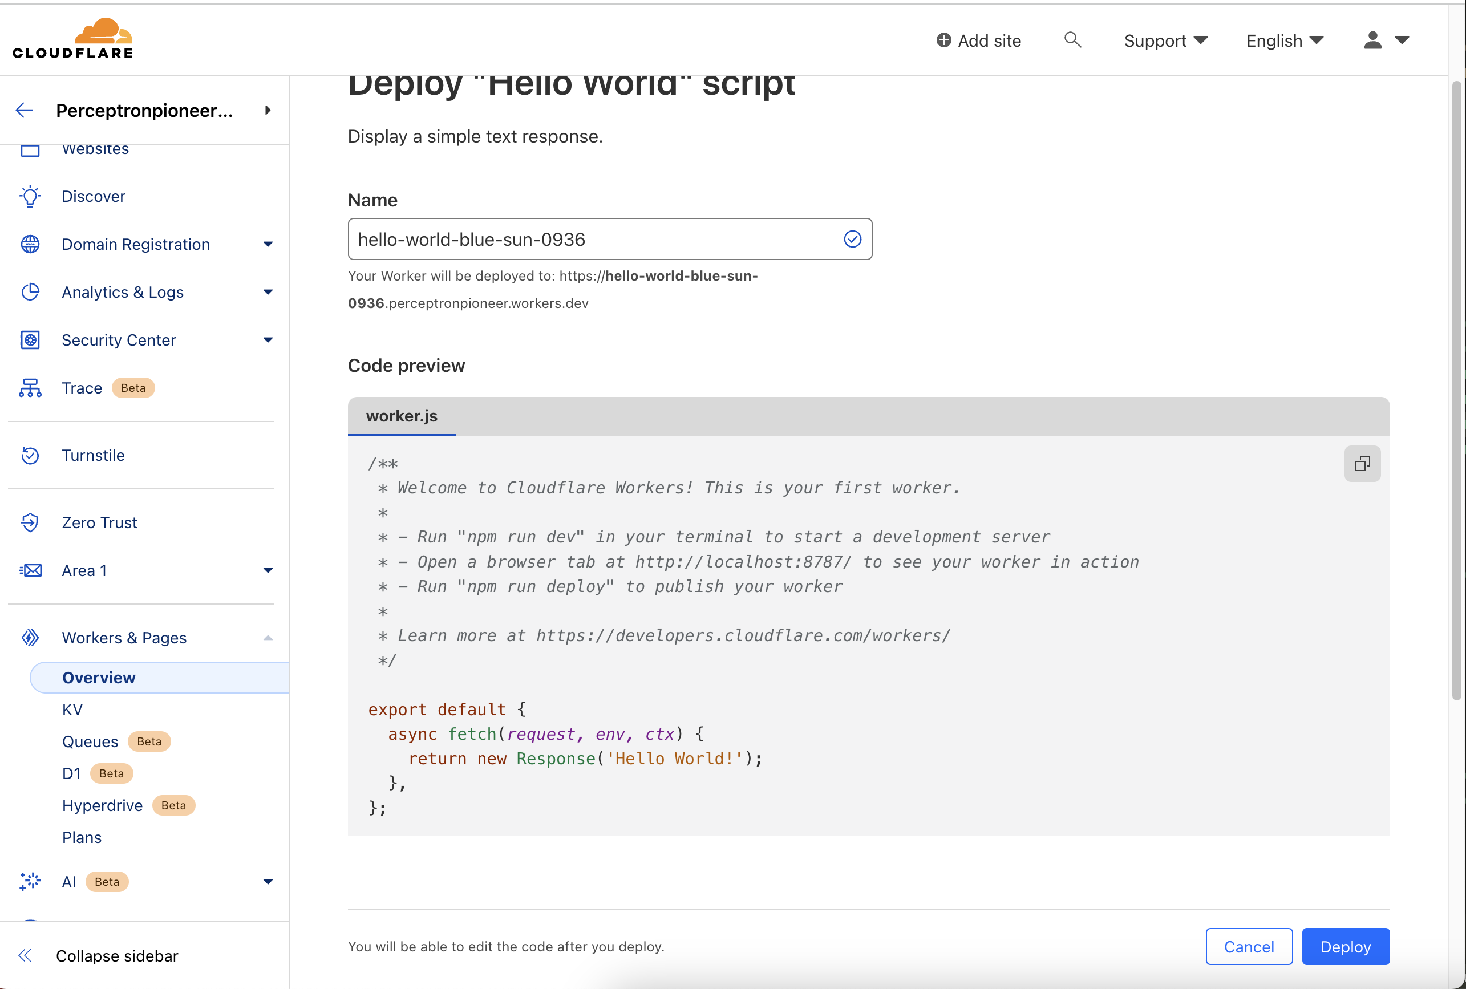
Task: Open the KV menu item
Action: 72,710
